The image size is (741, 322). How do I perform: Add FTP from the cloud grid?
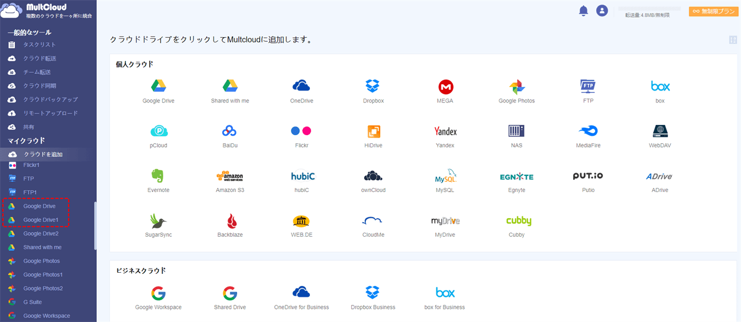588,92
